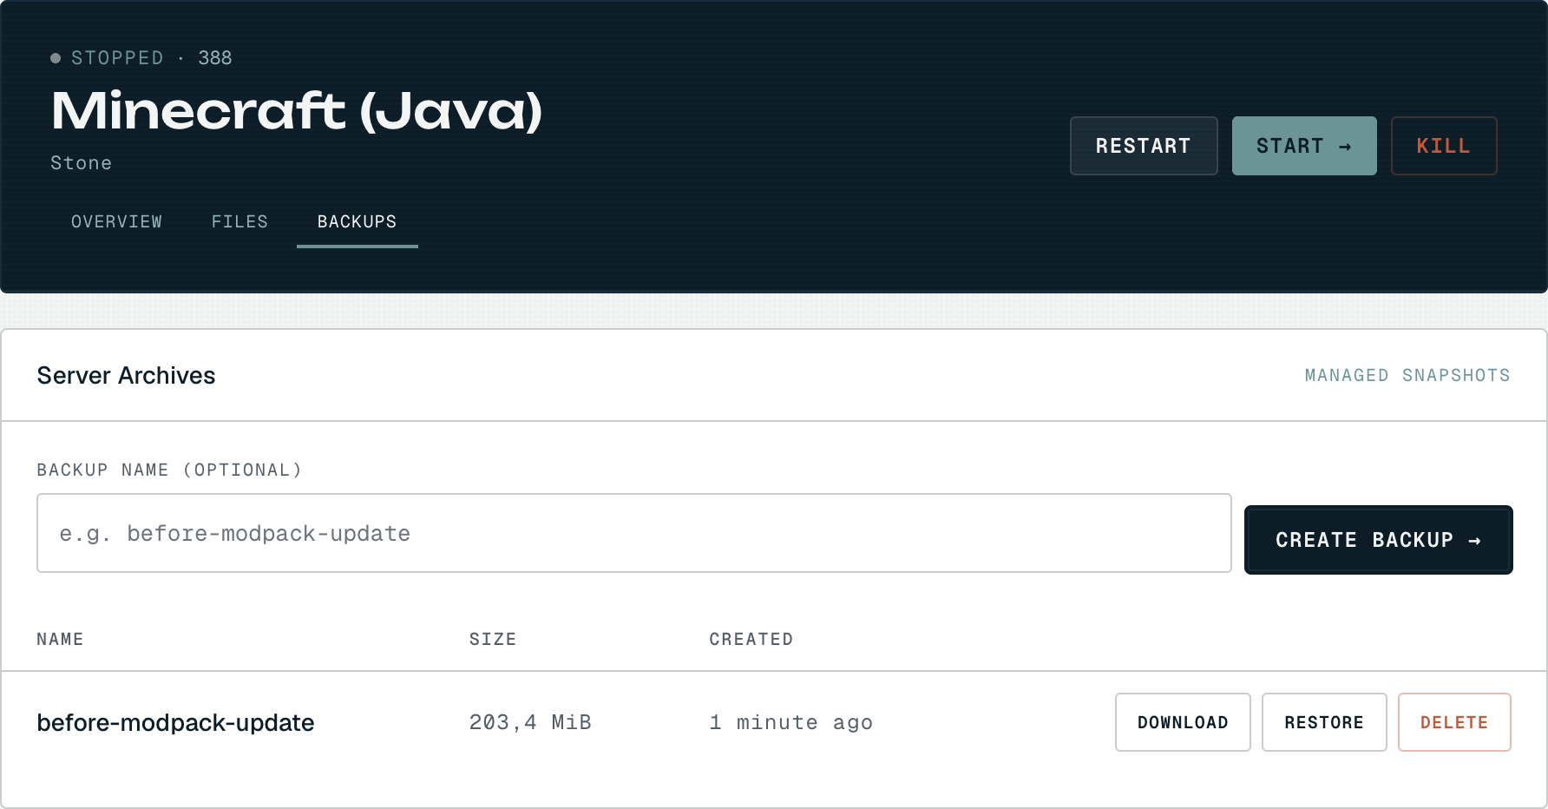
Task: Open the FILES tab
Action: pyautogui.click(x=239, y=221)
